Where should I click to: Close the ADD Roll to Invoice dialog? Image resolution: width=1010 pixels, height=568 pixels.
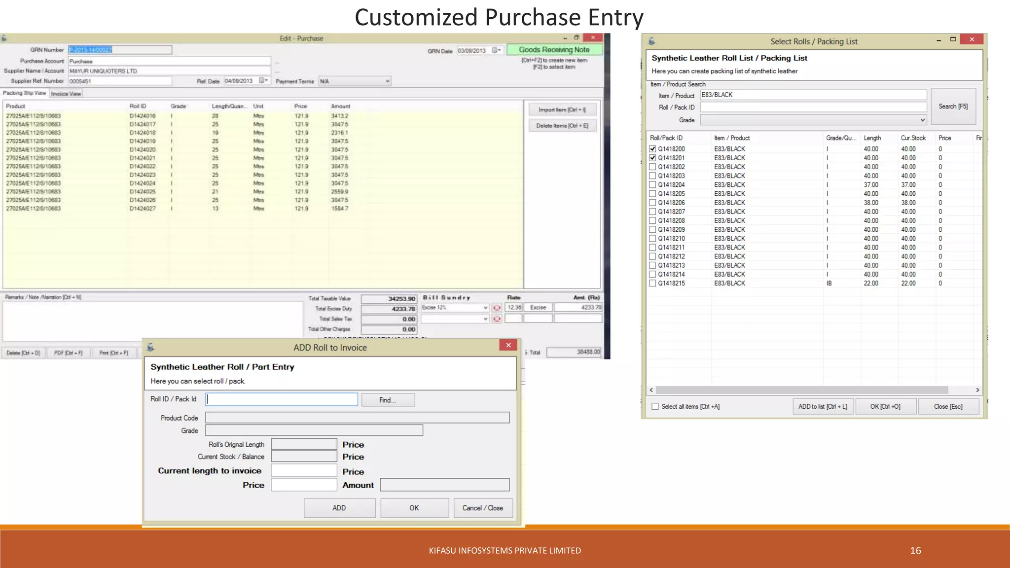(508, 345)
